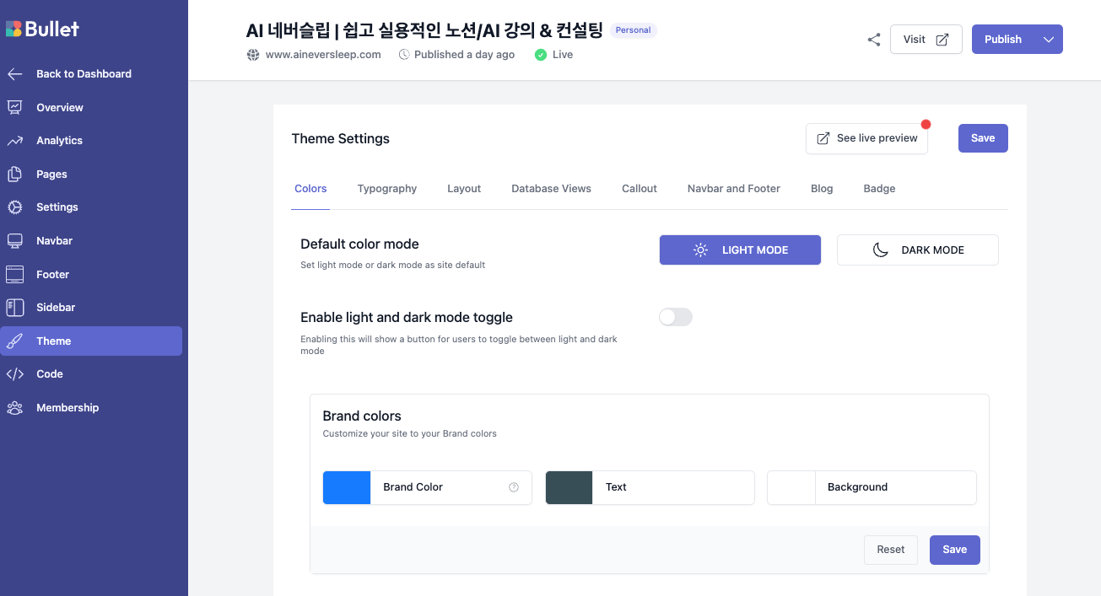The height and width of the screenshot is (596, 1101).
Task: Open the Navbar and Footer tab
Action: coord(734,189)
